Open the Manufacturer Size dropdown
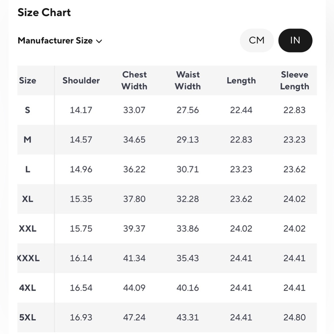Viewport: 334px width, 334px height. click(60, 41)
